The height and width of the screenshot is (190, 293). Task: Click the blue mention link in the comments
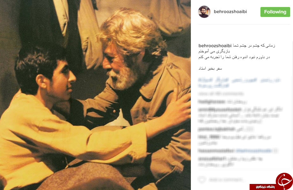(253, 150)
